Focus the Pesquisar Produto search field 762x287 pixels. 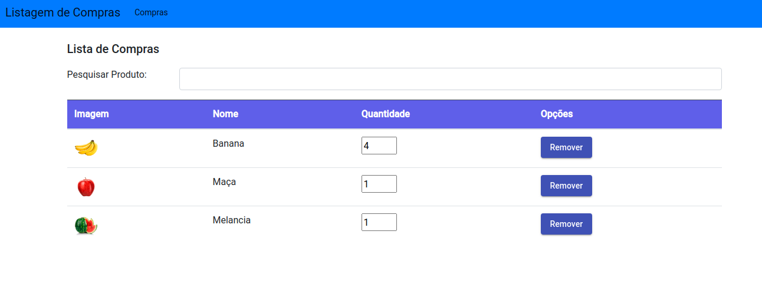[451, 79]
